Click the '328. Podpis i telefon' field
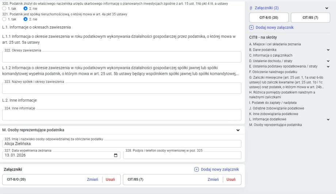 [182, 155]
